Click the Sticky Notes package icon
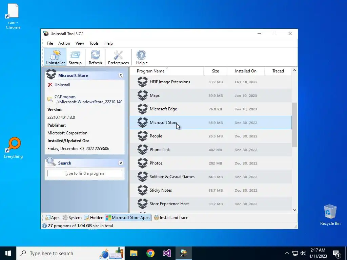 tap(143, 190)
